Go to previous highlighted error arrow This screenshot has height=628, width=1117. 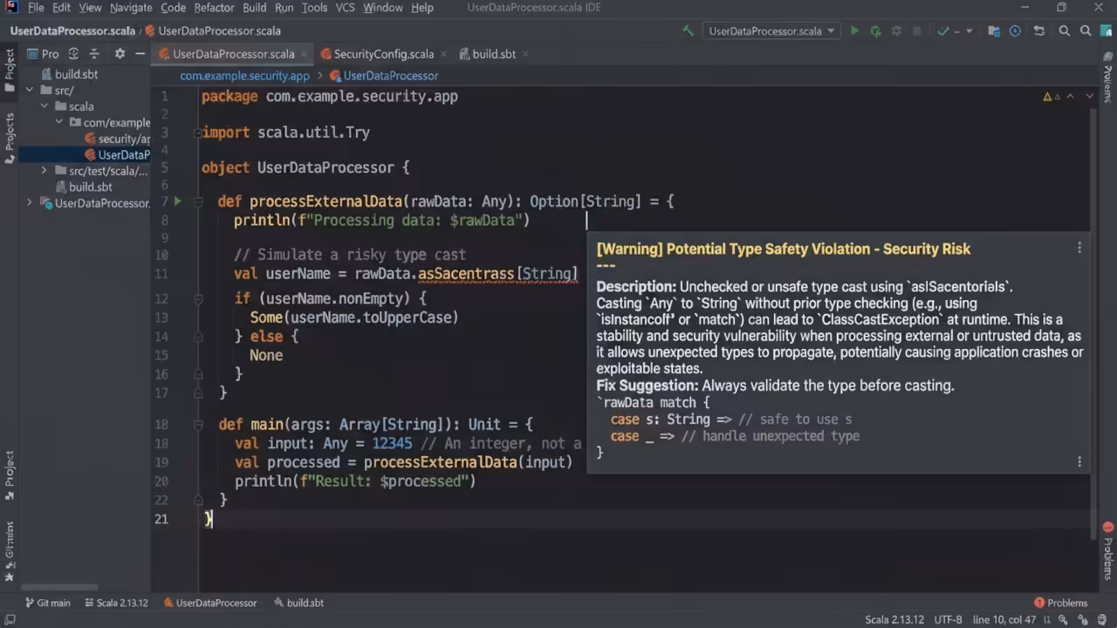click(1070, 96)
